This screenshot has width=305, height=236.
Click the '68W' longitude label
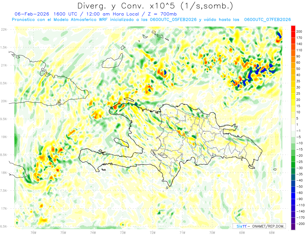click(272, 232)
